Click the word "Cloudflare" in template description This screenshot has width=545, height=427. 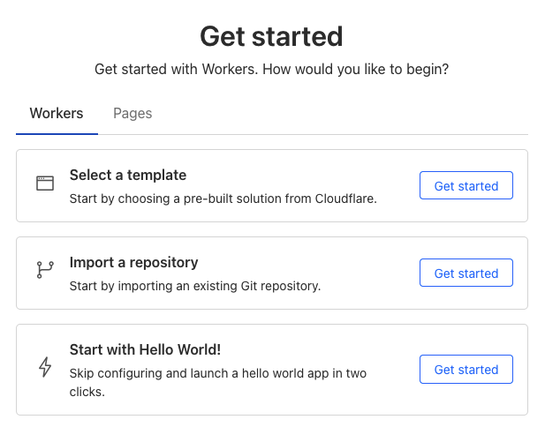pos(346,199)
